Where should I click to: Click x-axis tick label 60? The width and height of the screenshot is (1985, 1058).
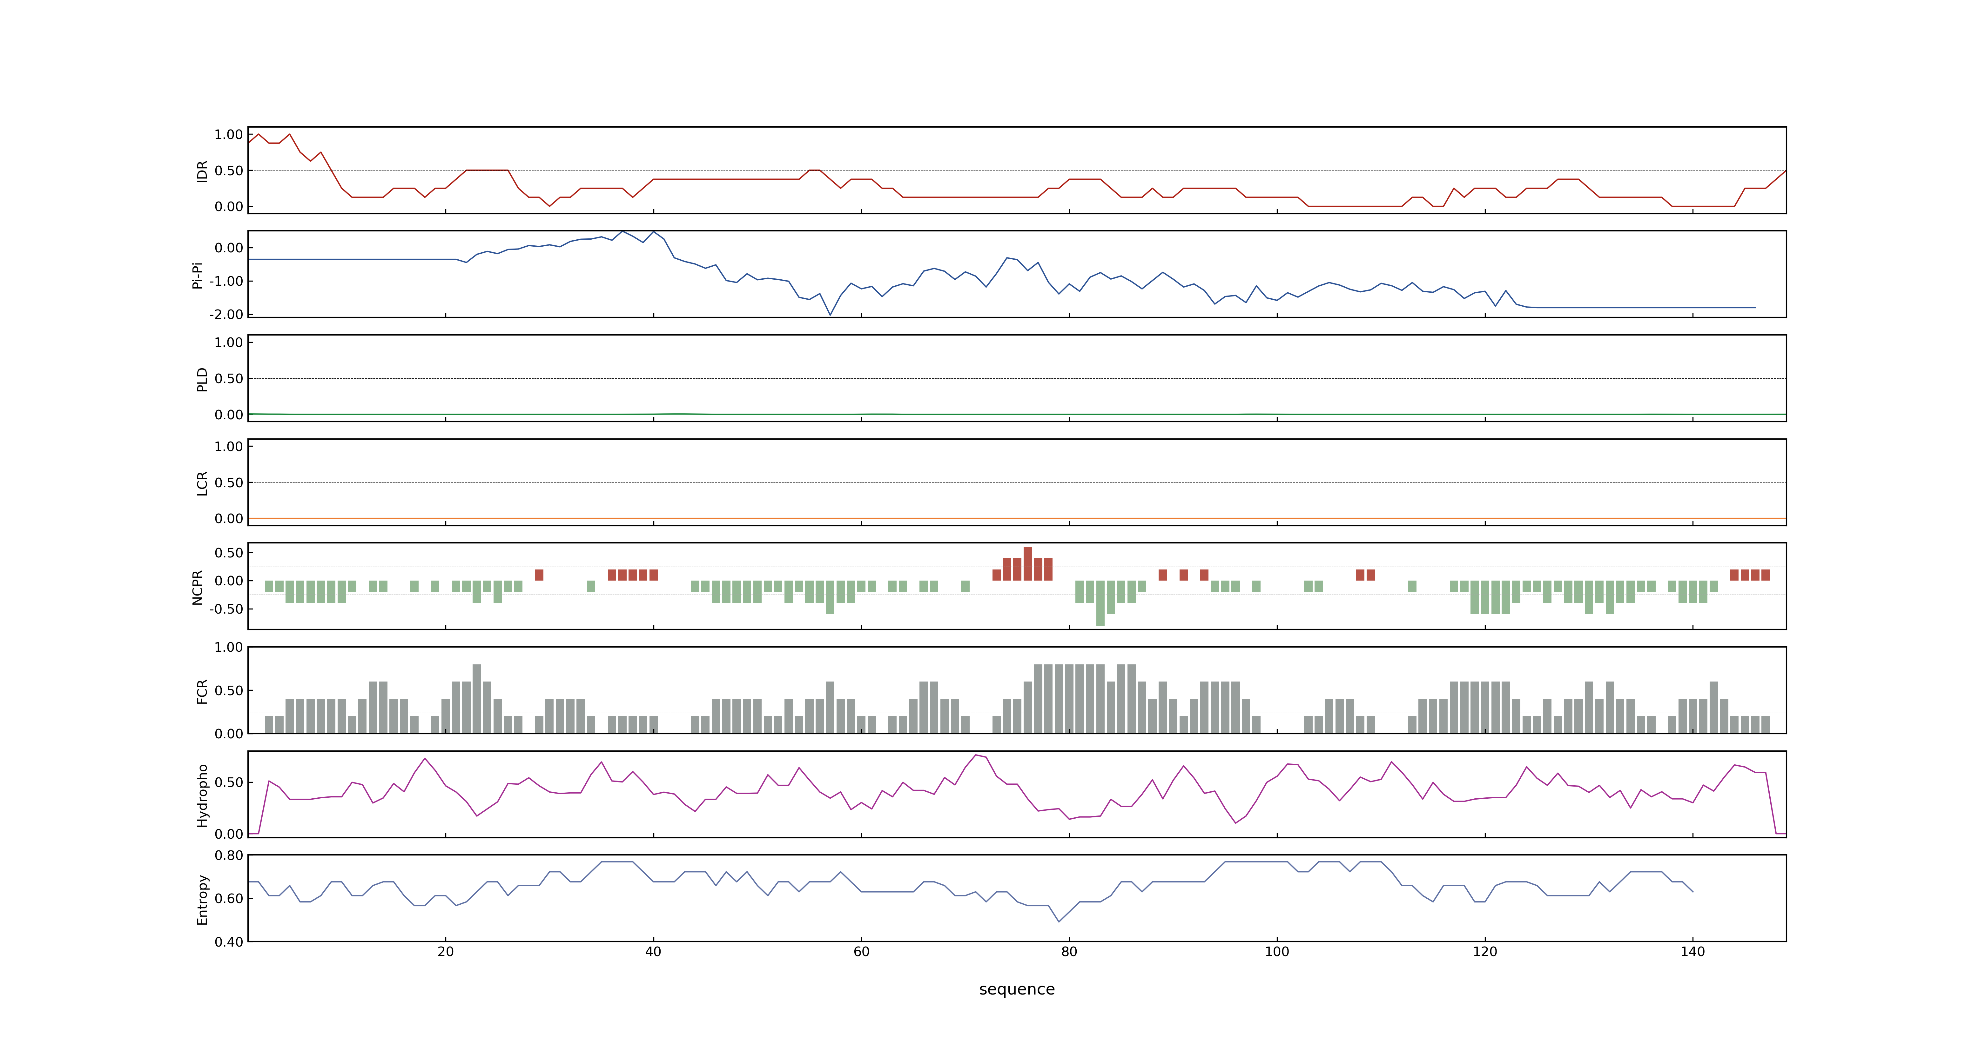[862, 952]
